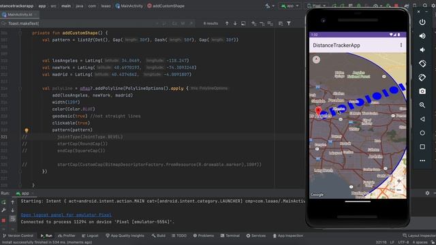Open App Quality Insights tool window
436x245 pixels.
point(125,235)
